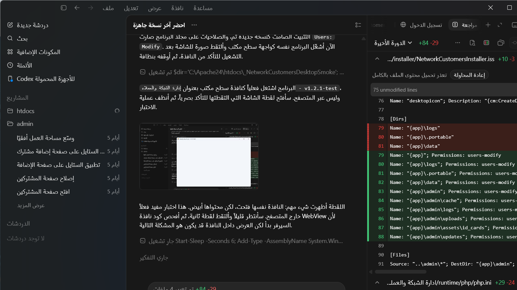Viewport: 517px width, 290px height.
Task: Open the automation (الأتمتة) section
Action: (20, 65)
